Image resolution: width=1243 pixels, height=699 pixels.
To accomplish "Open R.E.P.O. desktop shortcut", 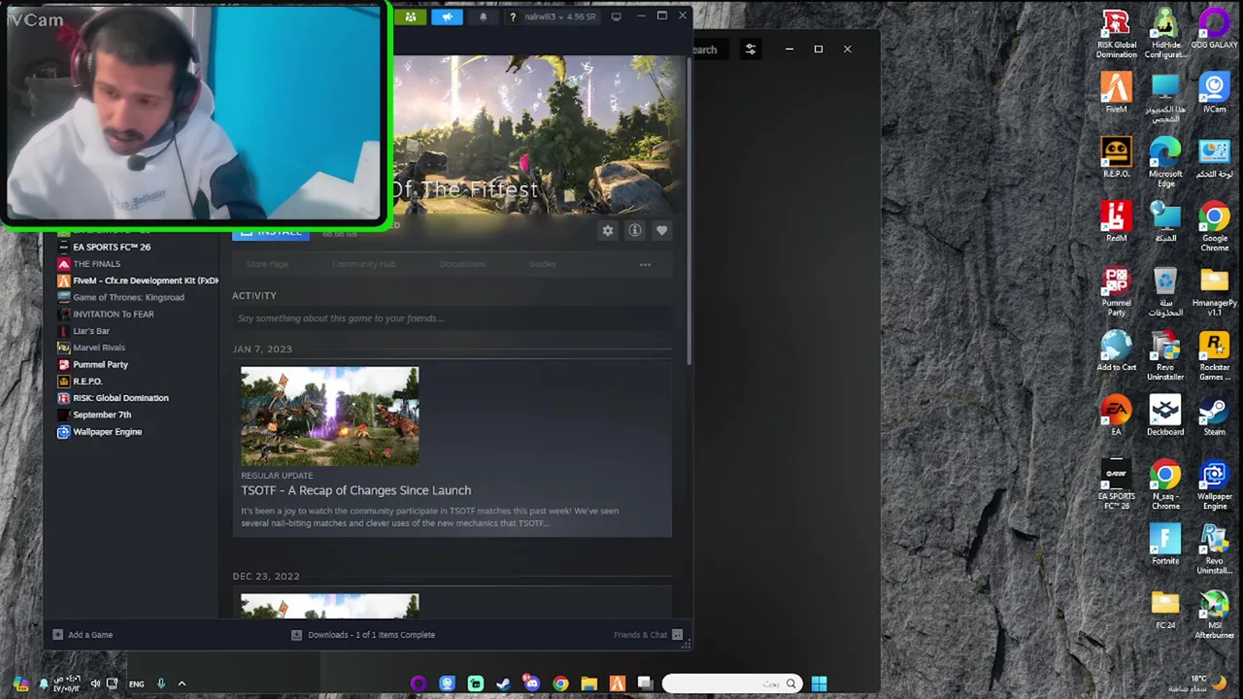I will [1116, 157].
